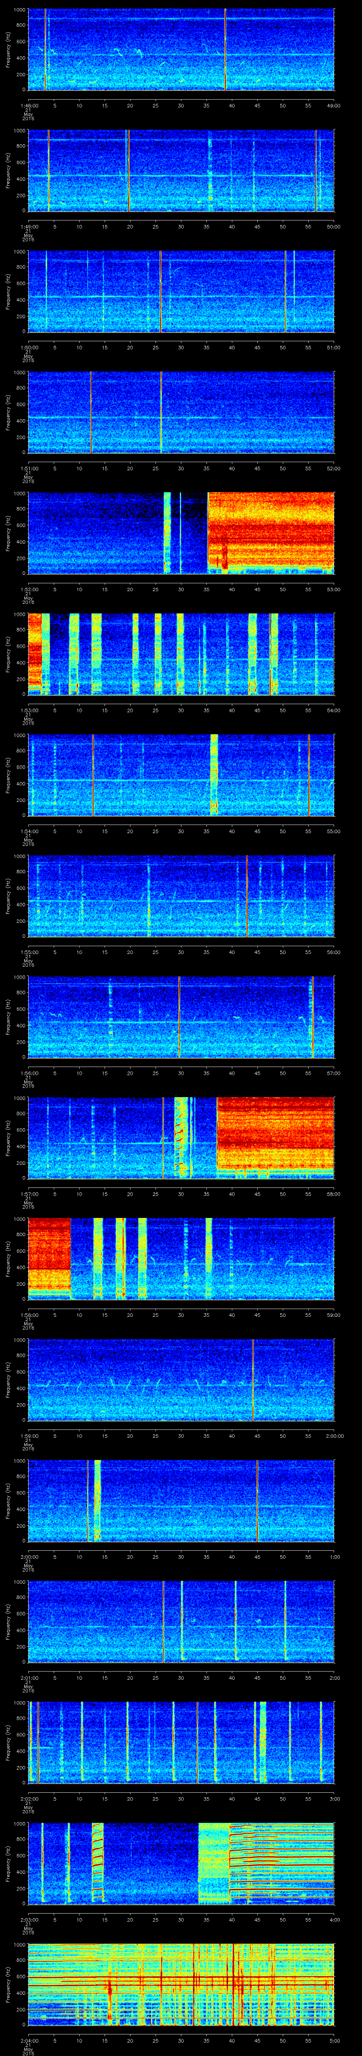
Task: Click the 1:56:00 start time label
Action: (29, 1073)
